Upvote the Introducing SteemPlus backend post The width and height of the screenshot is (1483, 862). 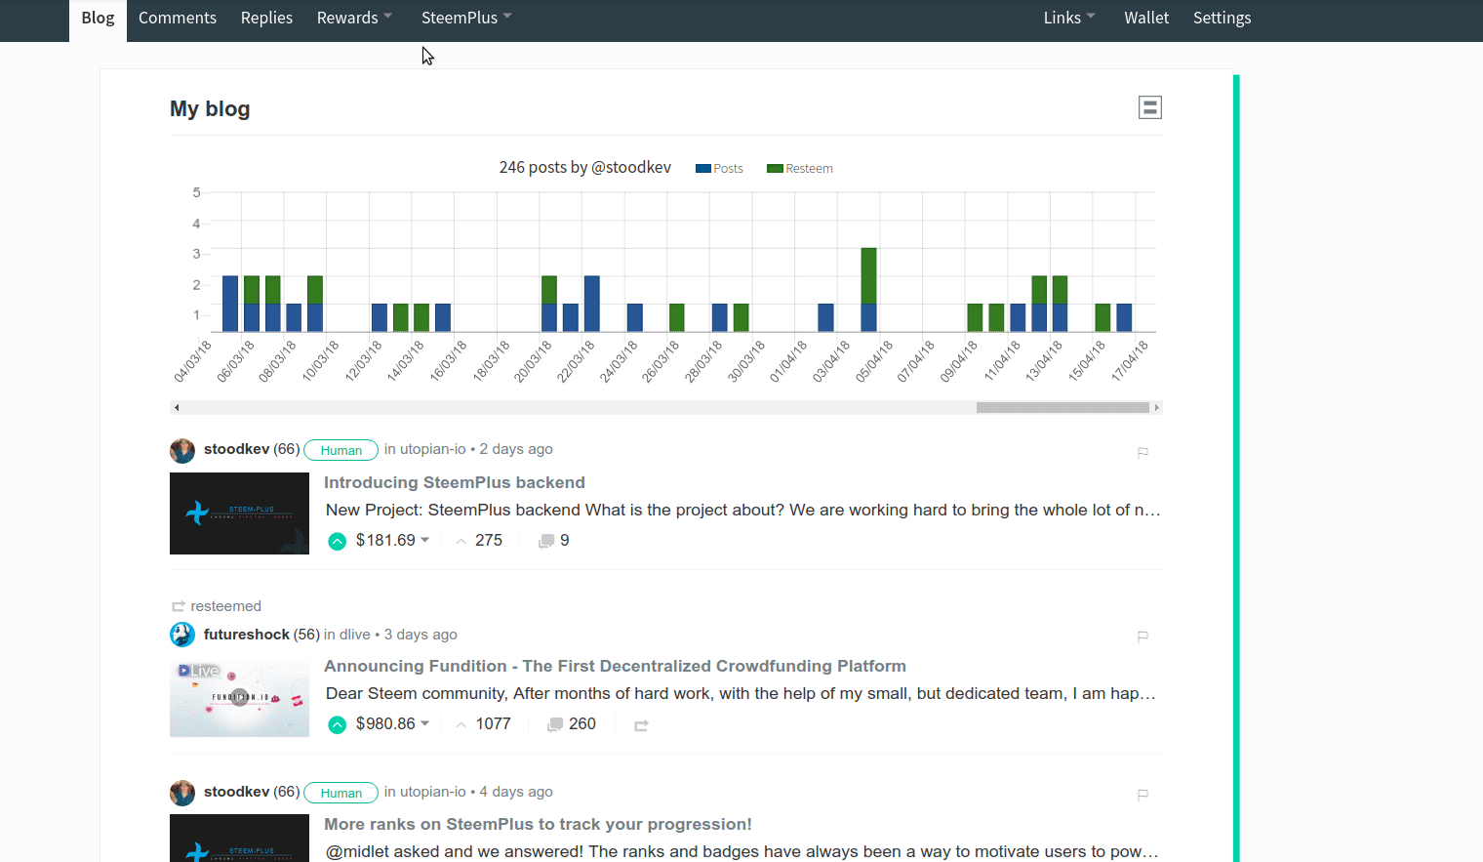pyautogui.click(x=338, y=541)
